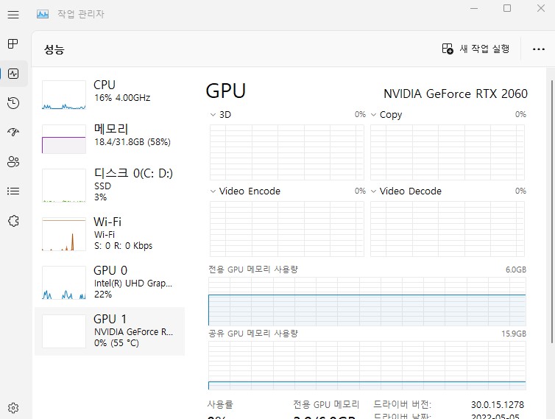Close the Task Manager window
This screenshot has height=419, width=555.
(x=540, y=8)
